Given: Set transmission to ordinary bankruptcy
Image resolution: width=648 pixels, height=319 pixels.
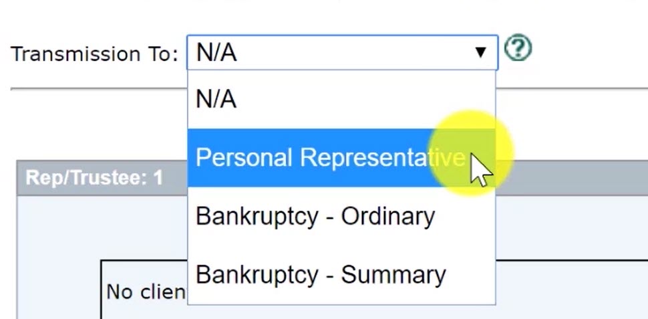Looking at the screenshot, I should point(341,216).
